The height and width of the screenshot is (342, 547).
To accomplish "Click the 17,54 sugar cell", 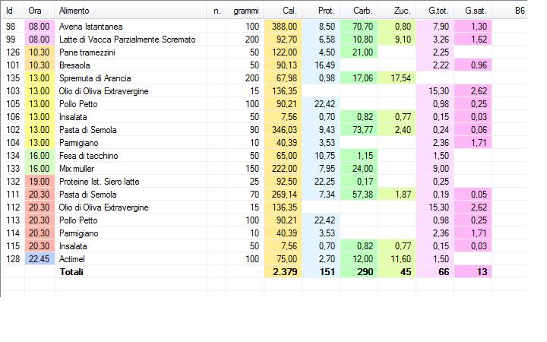I will [x=397, y=78].
